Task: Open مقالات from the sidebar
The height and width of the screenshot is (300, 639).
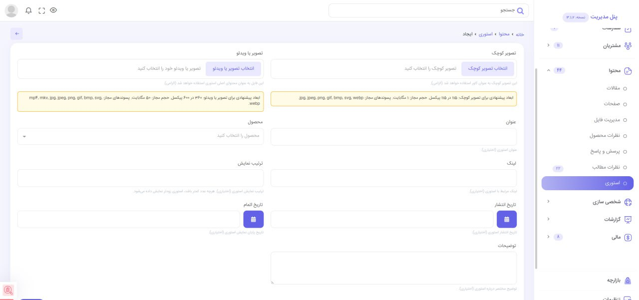Action: click(x=613, y=88)
